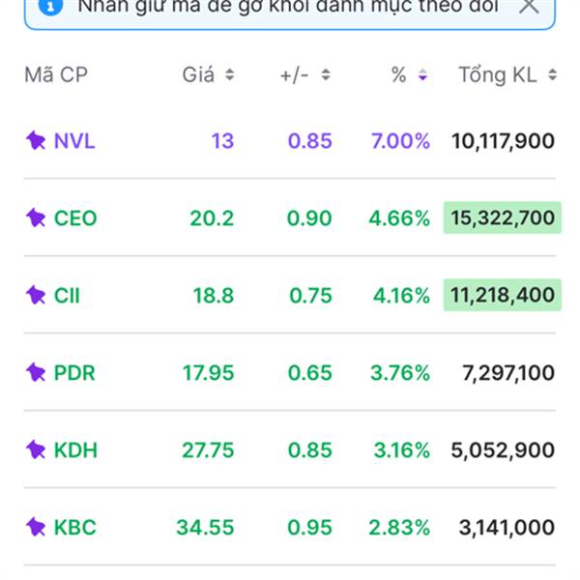Screen dimensions: 580x580
Task: Click the KDH star icon
Action: [36, 449]
